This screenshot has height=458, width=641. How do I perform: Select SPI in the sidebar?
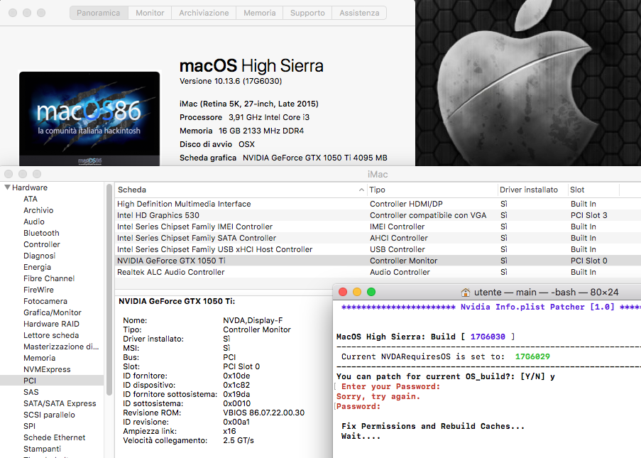29,426
